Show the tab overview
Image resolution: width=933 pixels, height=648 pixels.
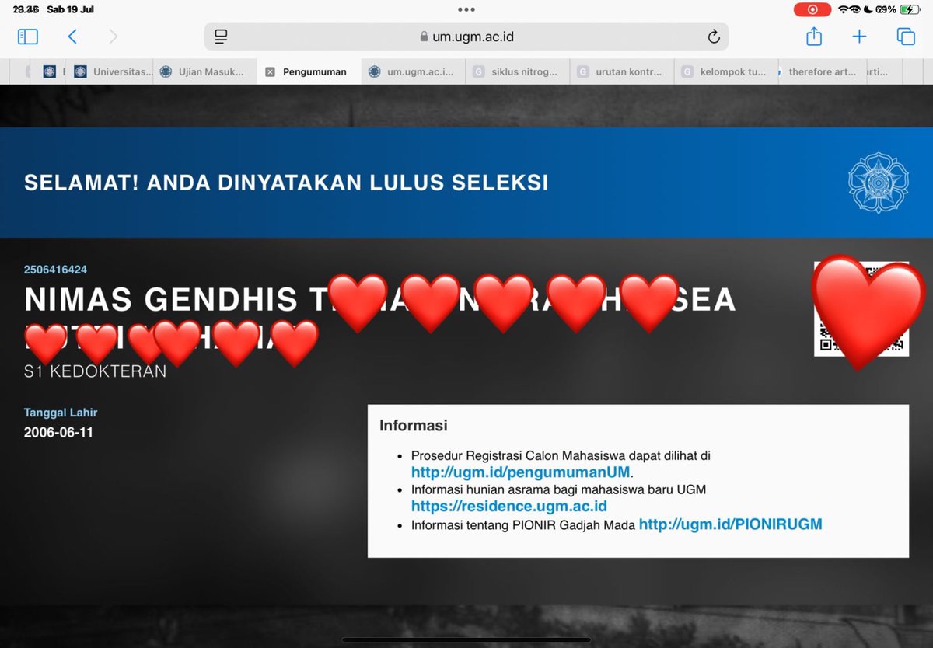tap(905, 37)
